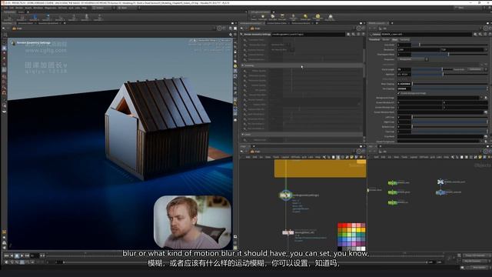Open Add menu in stage network editor
The width and height of the screenshot is (492, 277).
point(248,157)
